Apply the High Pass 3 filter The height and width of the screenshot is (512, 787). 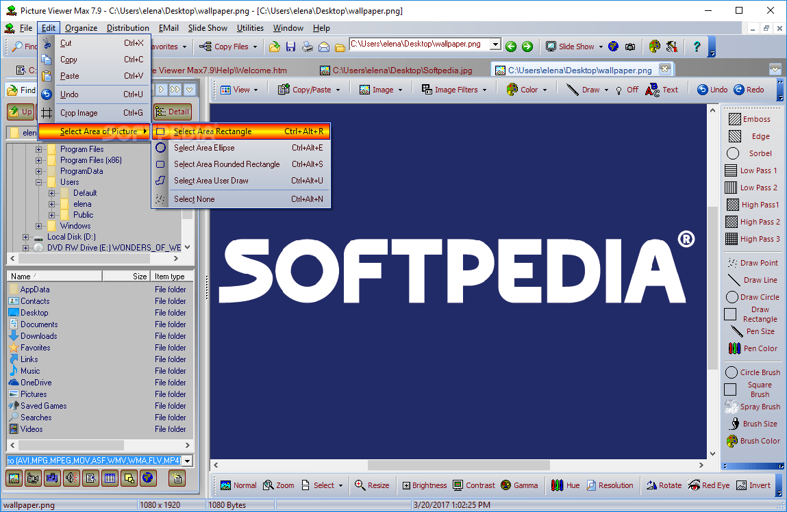752,239
